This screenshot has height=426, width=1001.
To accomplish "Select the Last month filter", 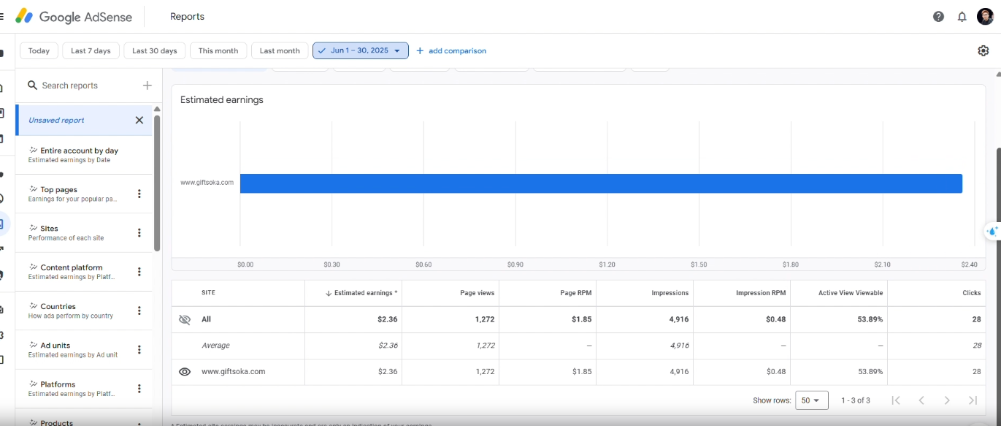I will coord(280,50).
